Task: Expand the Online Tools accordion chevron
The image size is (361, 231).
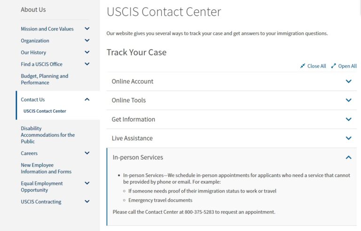Action: (348, 100)
